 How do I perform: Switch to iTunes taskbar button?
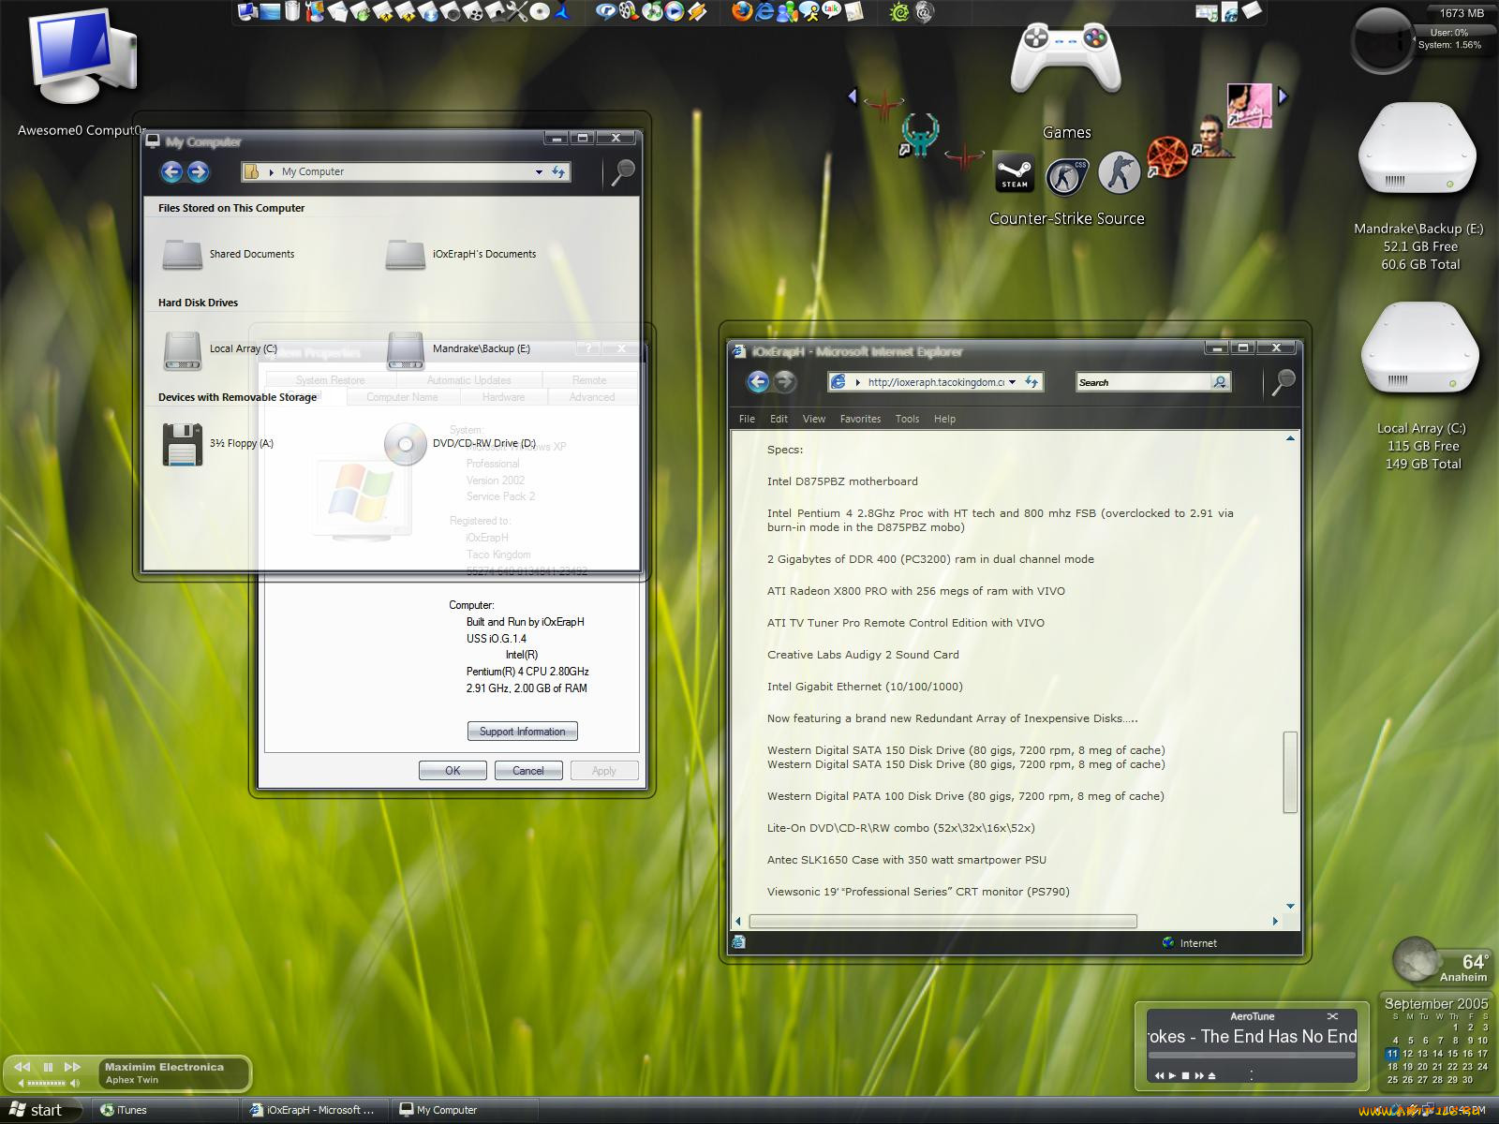pos(167,1110)
